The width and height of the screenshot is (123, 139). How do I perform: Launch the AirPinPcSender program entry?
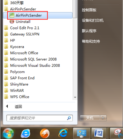[x=38, y=15]
